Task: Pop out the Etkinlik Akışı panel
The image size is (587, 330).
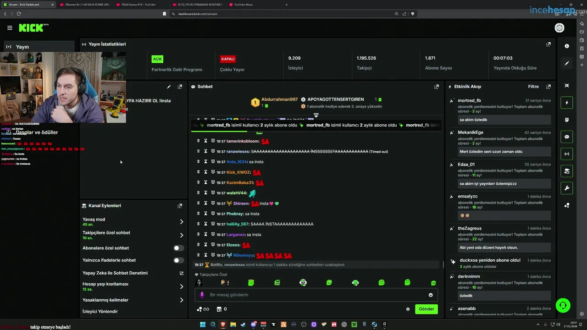Action: coord(548,87)
